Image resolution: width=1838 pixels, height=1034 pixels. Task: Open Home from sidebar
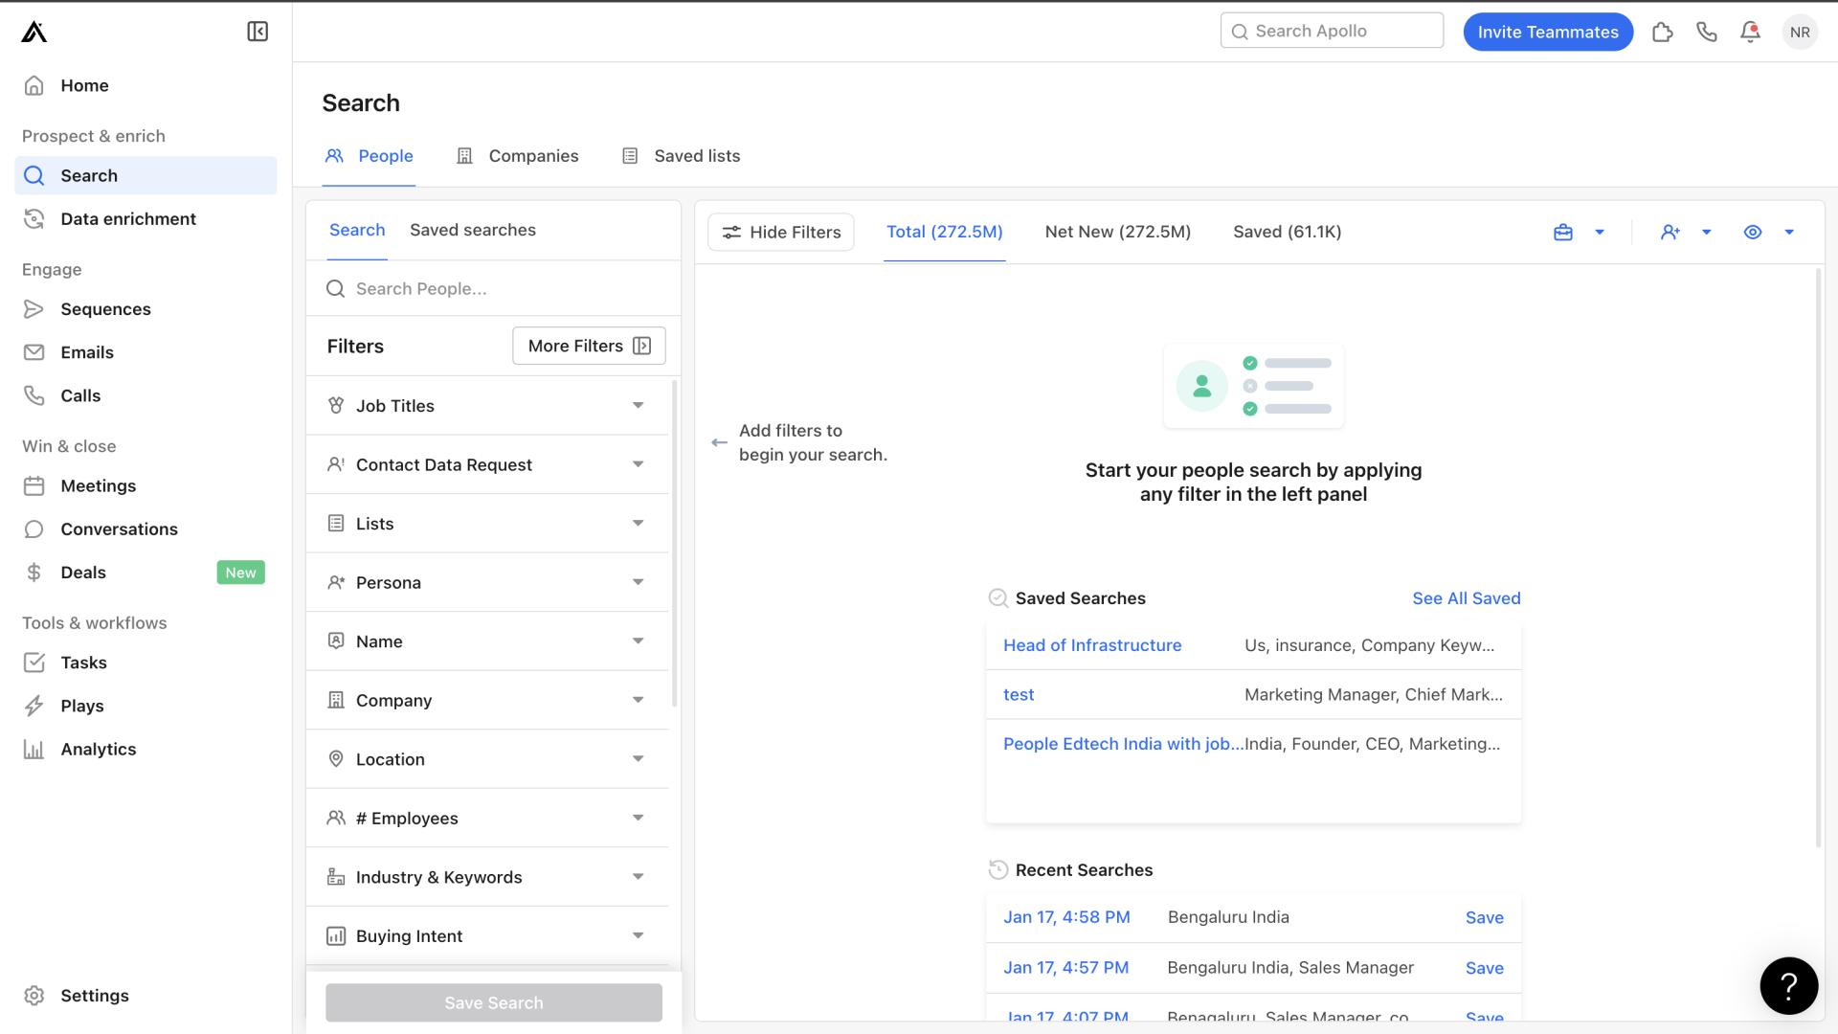point(146,85)
